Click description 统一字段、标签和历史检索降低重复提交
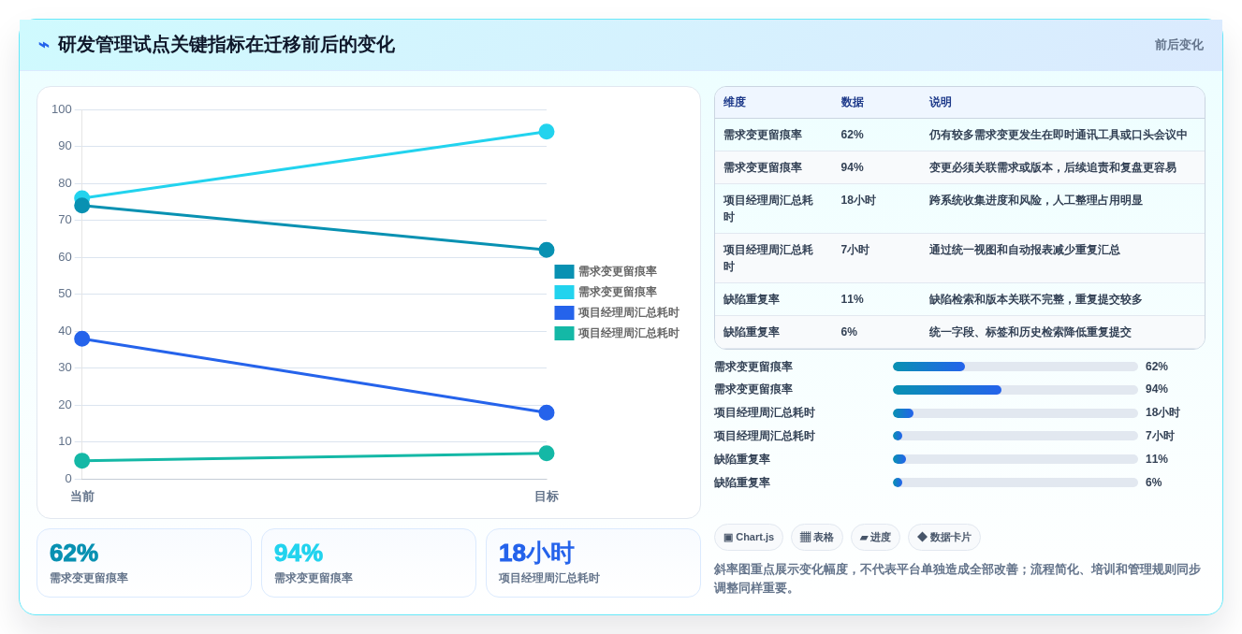Image resolution: width=1242 pixels, height=634 pixels. (1030, 332)
